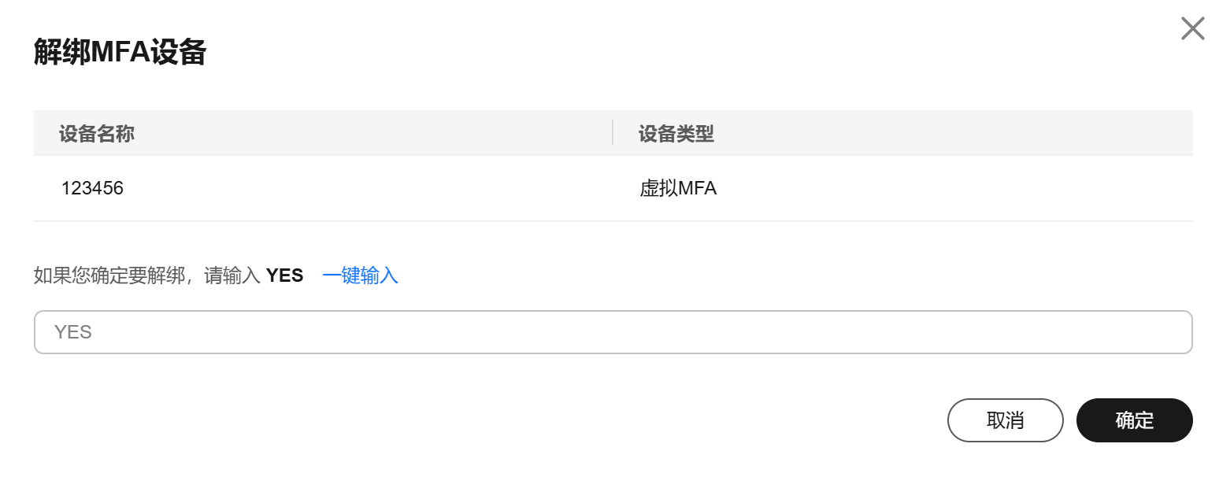The width and height of the screenshot is (1219, 477).
Task: Click empty space right of 虚拟MFA
Action: pyautogui.click(x=945, y=189)
